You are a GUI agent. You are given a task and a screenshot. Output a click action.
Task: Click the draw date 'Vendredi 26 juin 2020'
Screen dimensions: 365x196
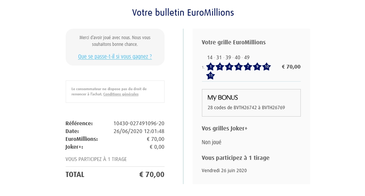pyautogui.click(x=224, y=171)
